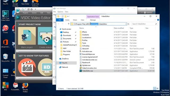
Task: Sort by Size column header
Action: (x=147, y=28)
